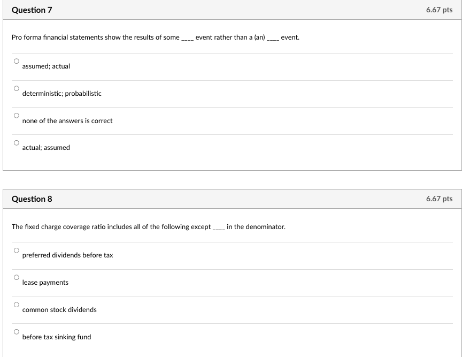
Task: Click the 6.67 pts label for Question 8
Action: 439,199
